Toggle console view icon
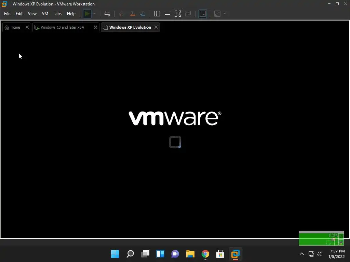This screenshot has height=262, width=350. pos(202,14)
